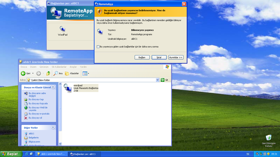The width and height of the screenshot is (280, 157).
Task: Click 'Bu dosyayı Web'de yayımla' link
Action: click(38, 109)
